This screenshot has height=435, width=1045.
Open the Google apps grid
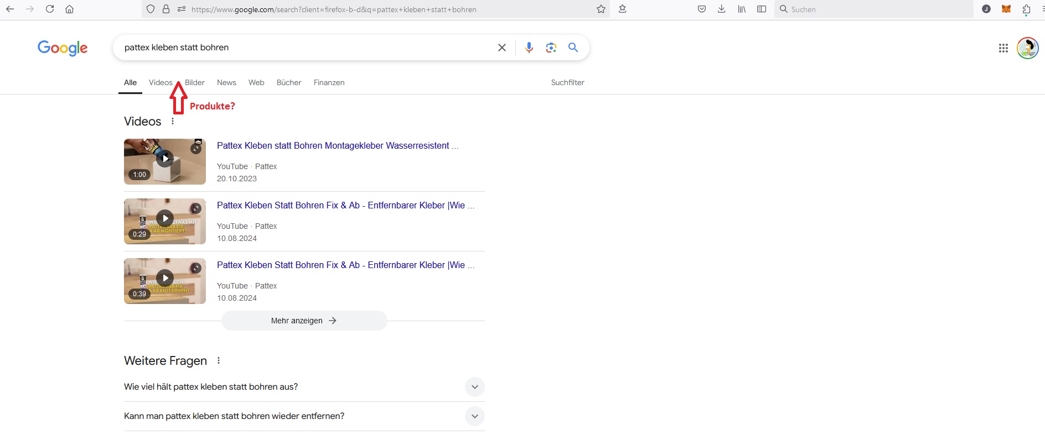(1003, 48)
